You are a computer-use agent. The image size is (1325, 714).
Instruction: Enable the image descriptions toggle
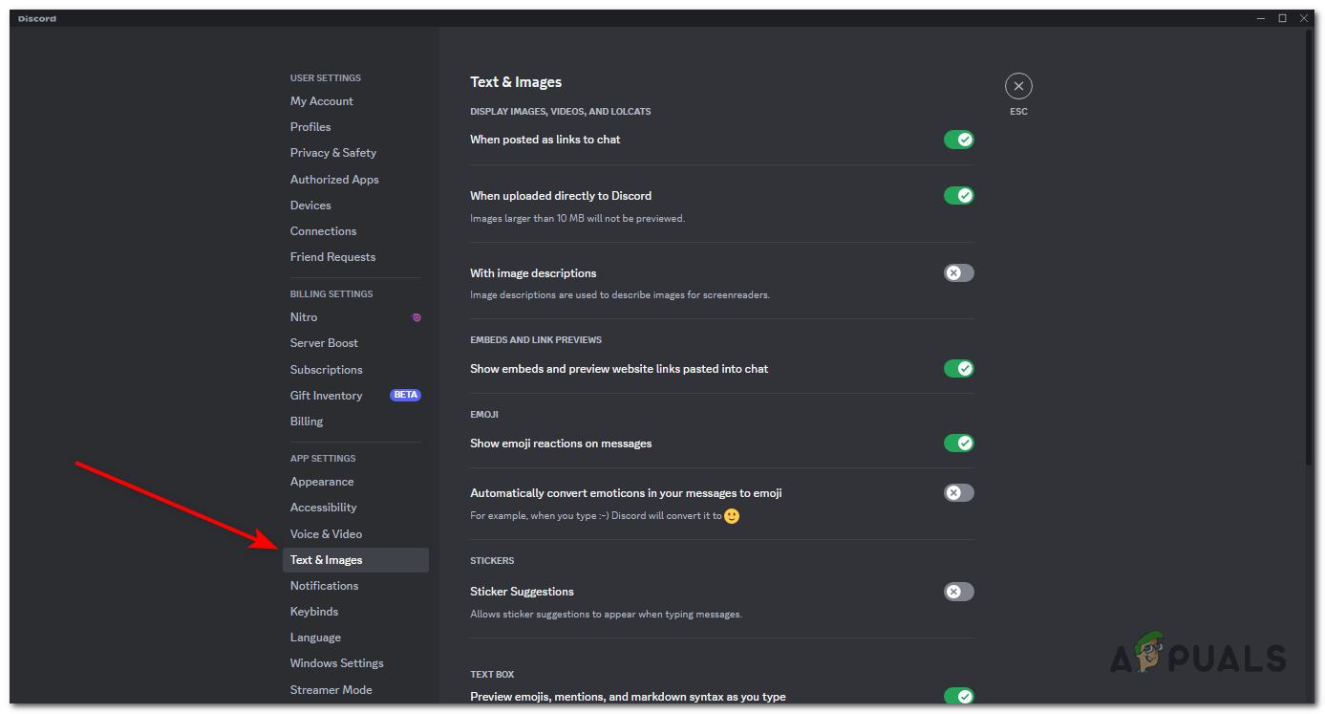[958, 273]
